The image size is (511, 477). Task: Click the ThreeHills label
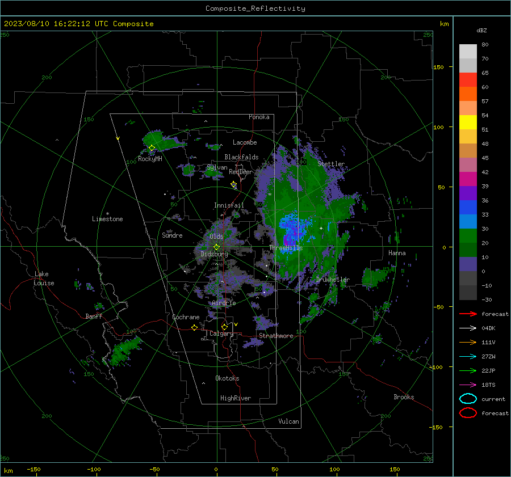pyautogui.click(x=286, y=248)
